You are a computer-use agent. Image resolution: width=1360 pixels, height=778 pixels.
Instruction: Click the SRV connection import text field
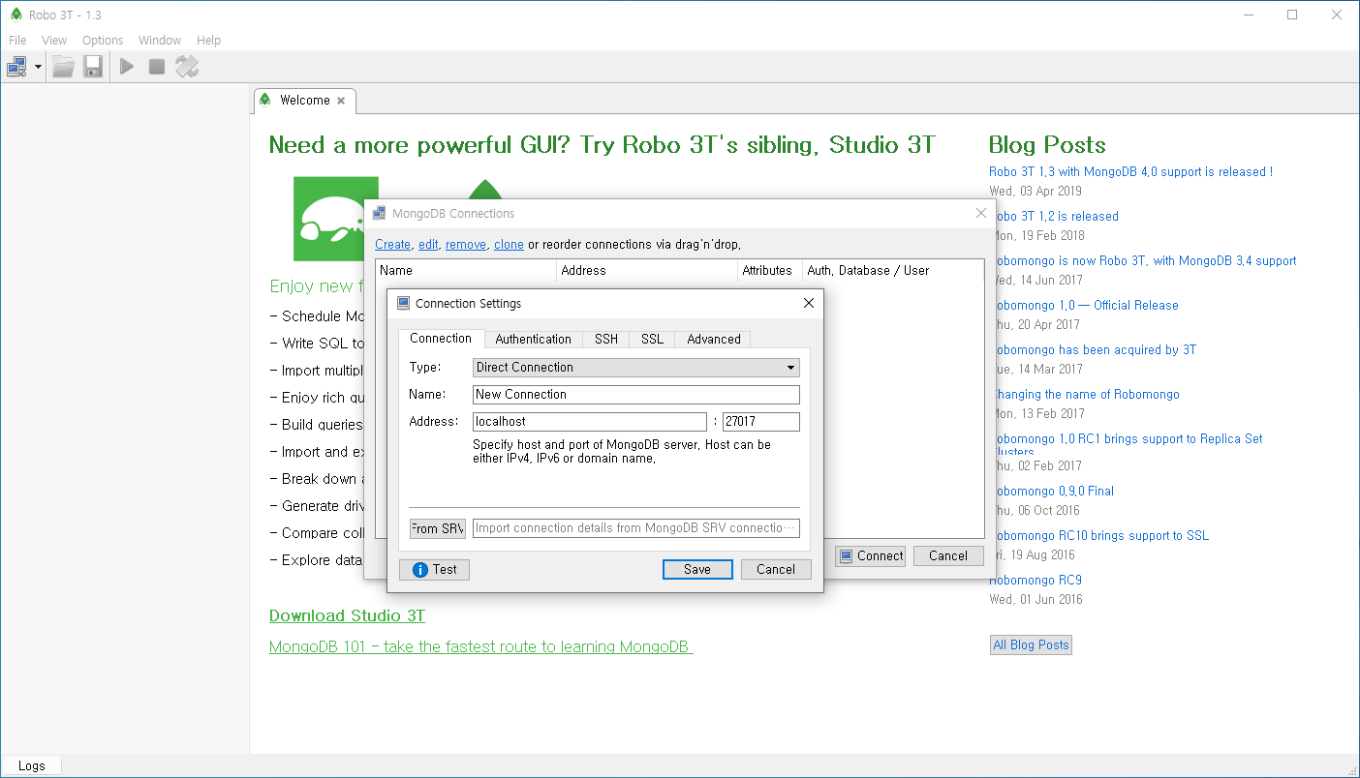636,528
